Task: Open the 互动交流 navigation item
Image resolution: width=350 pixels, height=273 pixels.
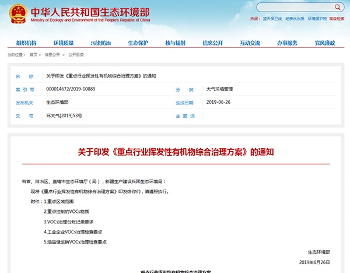Action: click(250, 43)
